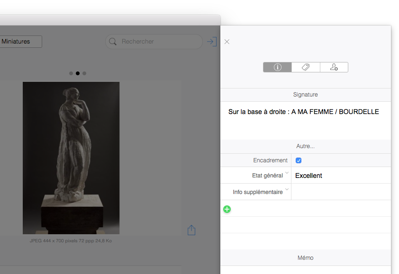Viewport: 399px width, 274px height.
Task: Uncheck the Encadrement checkbox
Action: [299, 160]
